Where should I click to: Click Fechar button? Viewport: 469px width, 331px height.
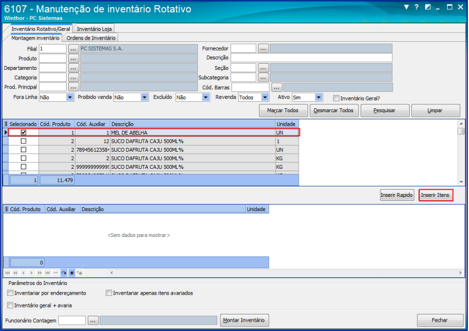[x=440, y=320]
